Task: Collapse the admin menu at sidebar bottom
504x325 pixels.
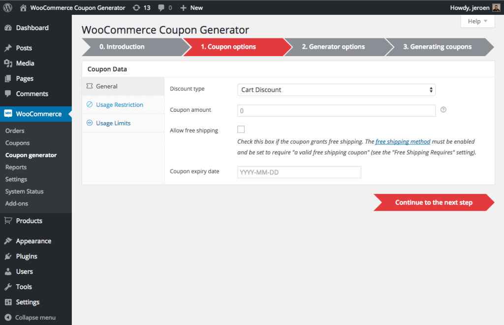Action: pyautogui.click(x=30, y=317)
